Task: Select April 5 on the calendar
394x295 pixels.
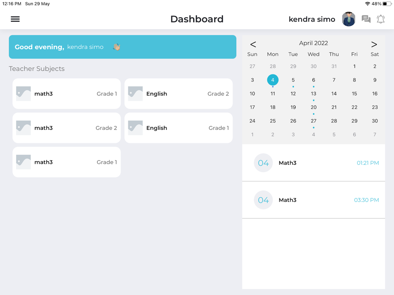Action: pyautogui.click(x=293, y=80)
